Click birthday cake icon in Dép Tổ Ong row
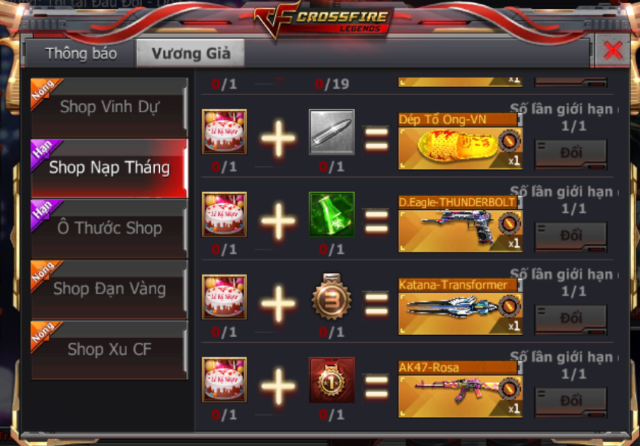Screen dimensions: 640x446 (224, 131)
